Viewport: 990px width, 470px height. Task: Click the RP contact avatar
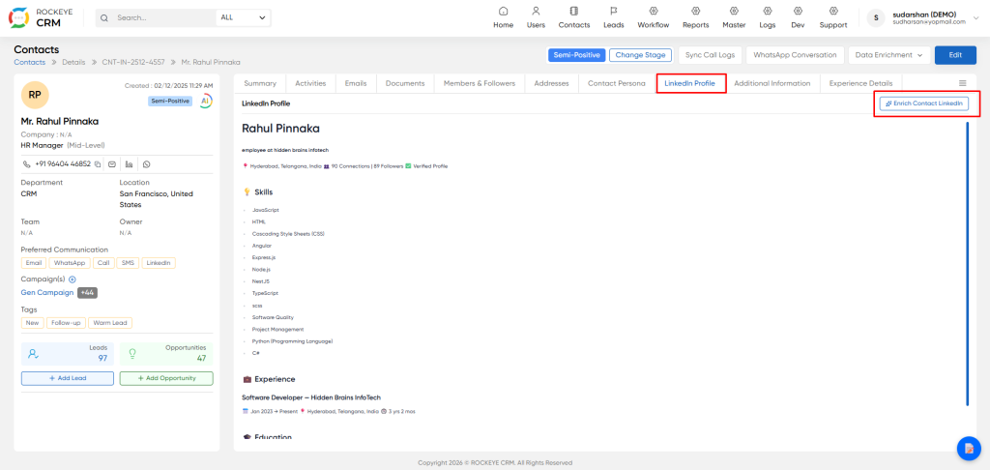coord(35,95)
